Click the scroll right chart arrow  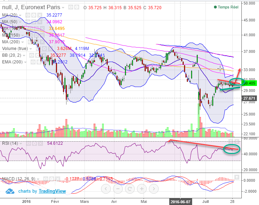pos(153,189)
